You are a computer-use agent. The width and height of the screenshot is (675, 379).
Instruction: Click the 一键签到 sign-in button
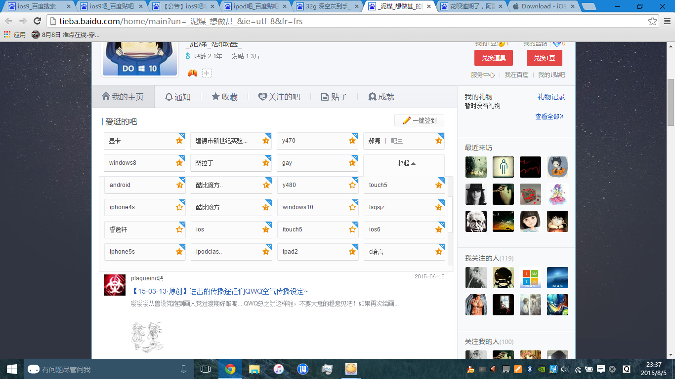(x=419, y=120)
